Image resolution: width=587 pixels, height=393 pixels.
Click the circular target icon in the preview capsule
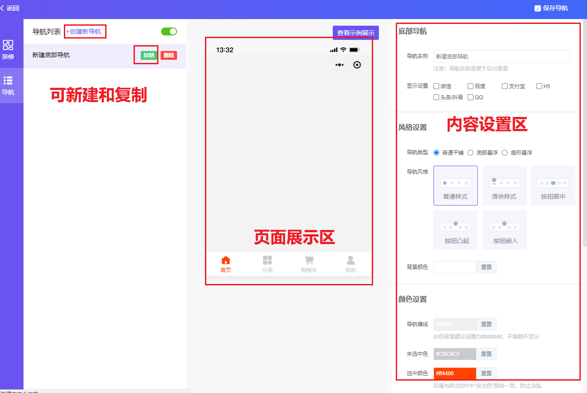click(357, 65)
